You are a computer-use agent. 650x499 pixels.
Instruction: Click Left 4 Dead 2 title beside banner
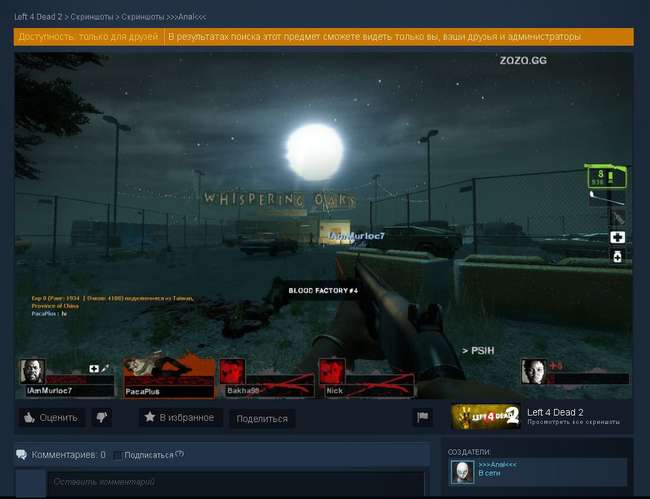coord(555,412)
